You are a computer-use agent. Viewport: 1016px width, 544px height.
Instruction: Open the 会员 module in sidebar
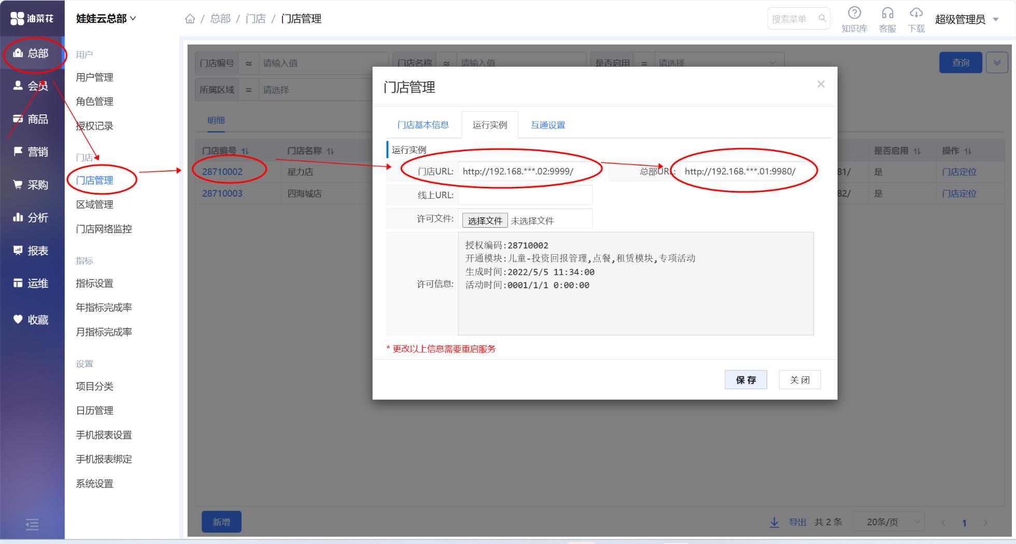(31, 85)
